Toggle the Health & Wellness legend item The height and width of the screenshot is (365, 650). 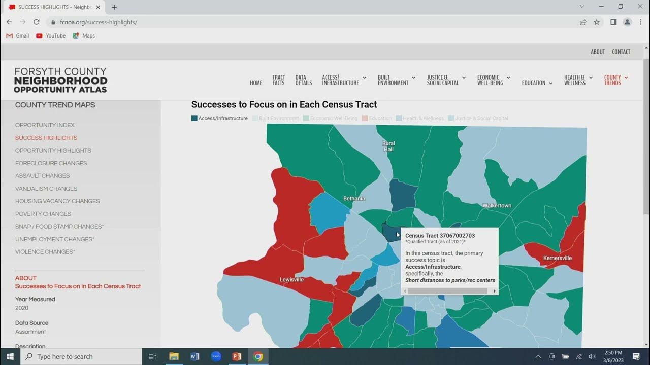tap(420, 118)
